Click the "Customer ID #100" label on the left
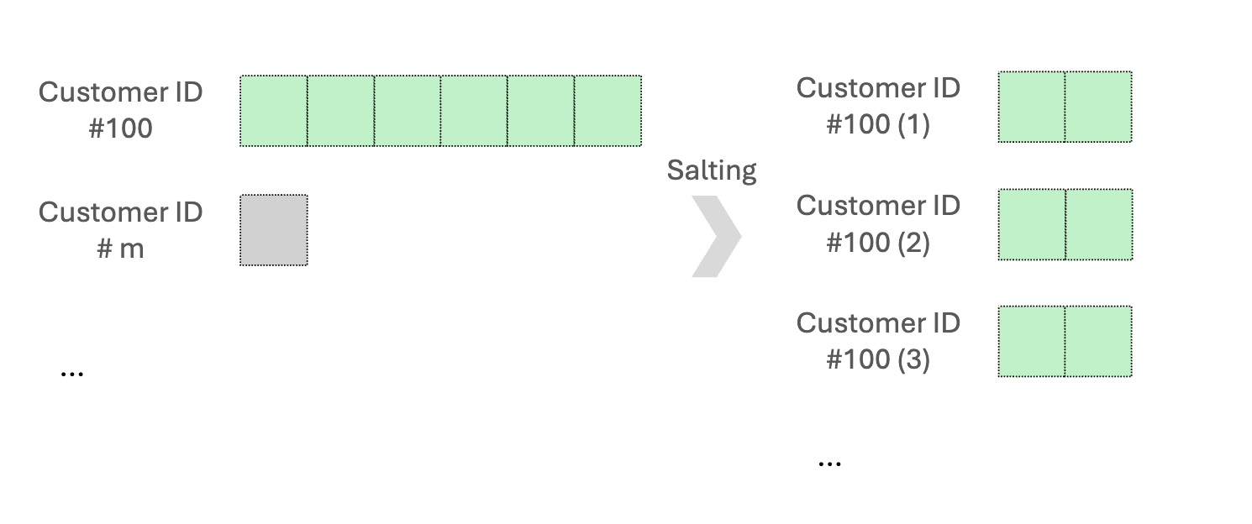The image size is (1252, 524). [x=121, y=110]
